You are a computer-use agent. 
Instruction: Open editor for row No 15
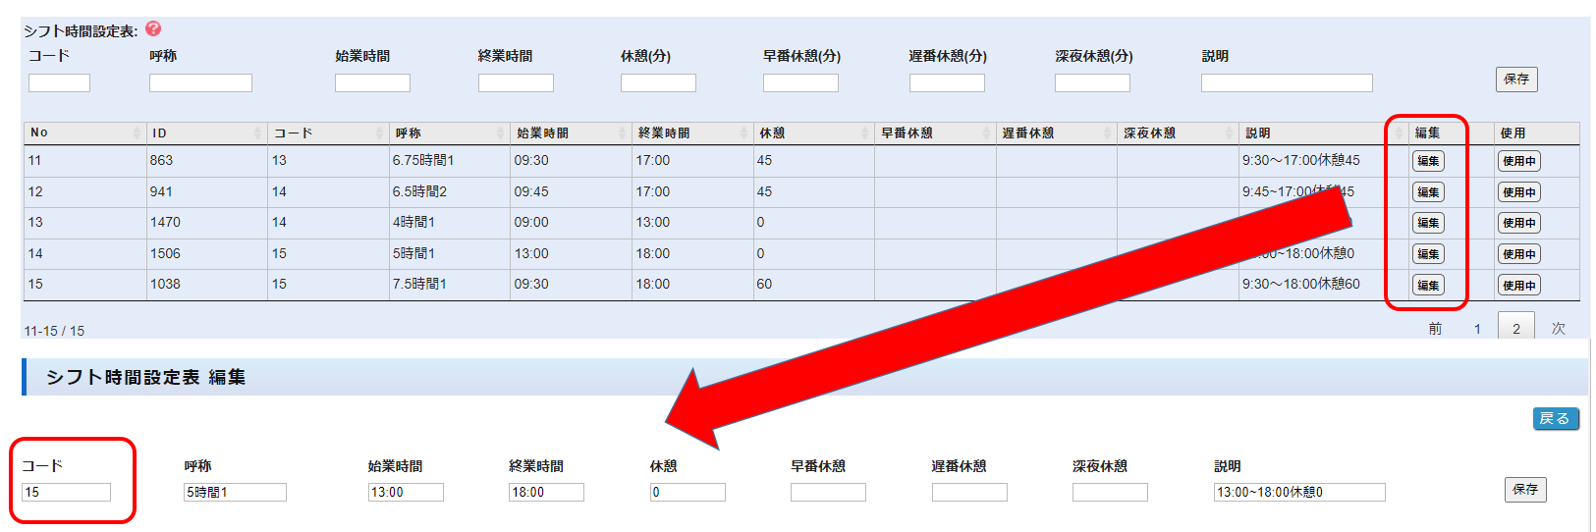point(1427,286)
